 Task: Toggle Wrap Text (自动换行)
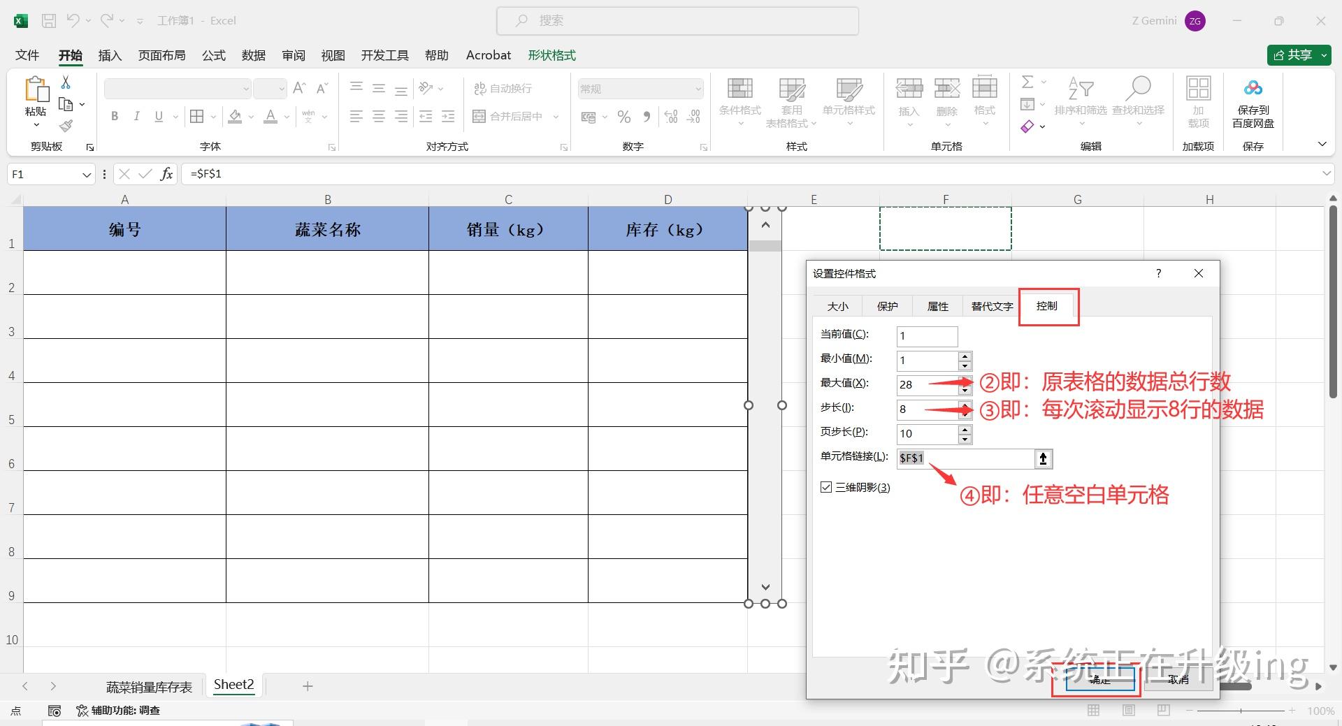coord(503,88)
